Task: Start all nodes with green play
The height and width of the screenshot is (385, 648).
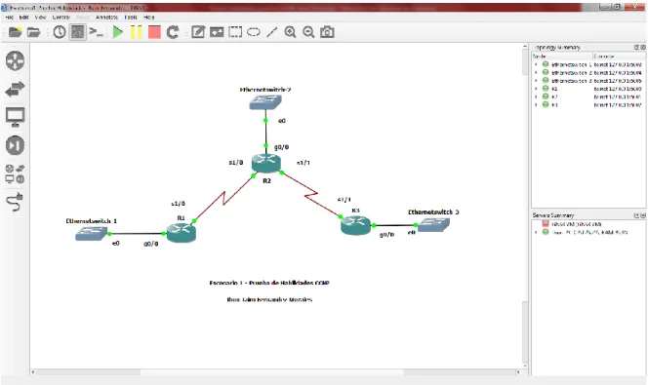Action: point(118,32)
